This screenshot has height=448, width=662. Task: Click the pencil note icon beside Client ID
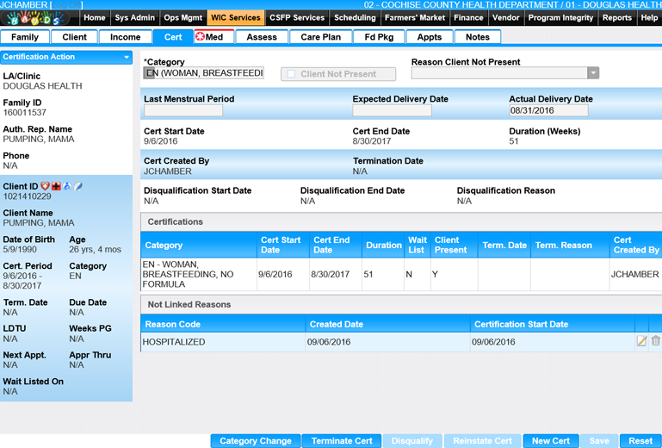click(x=78, y=186)
